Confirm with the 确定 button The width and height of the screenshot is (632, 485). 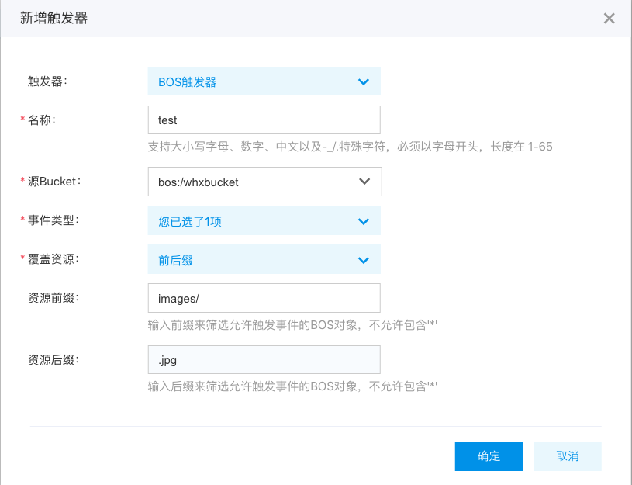(x=489, y=456)
